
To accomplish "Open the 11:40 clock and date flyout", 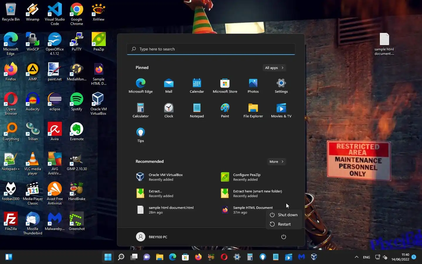I will click(400, 257).
